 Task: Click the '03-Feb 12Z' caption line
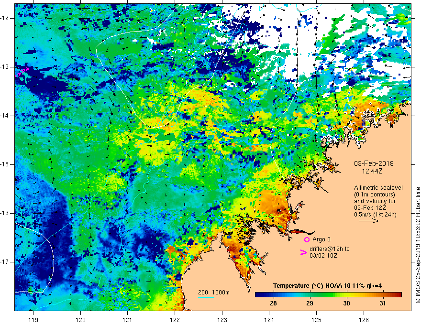pos(370,208)
